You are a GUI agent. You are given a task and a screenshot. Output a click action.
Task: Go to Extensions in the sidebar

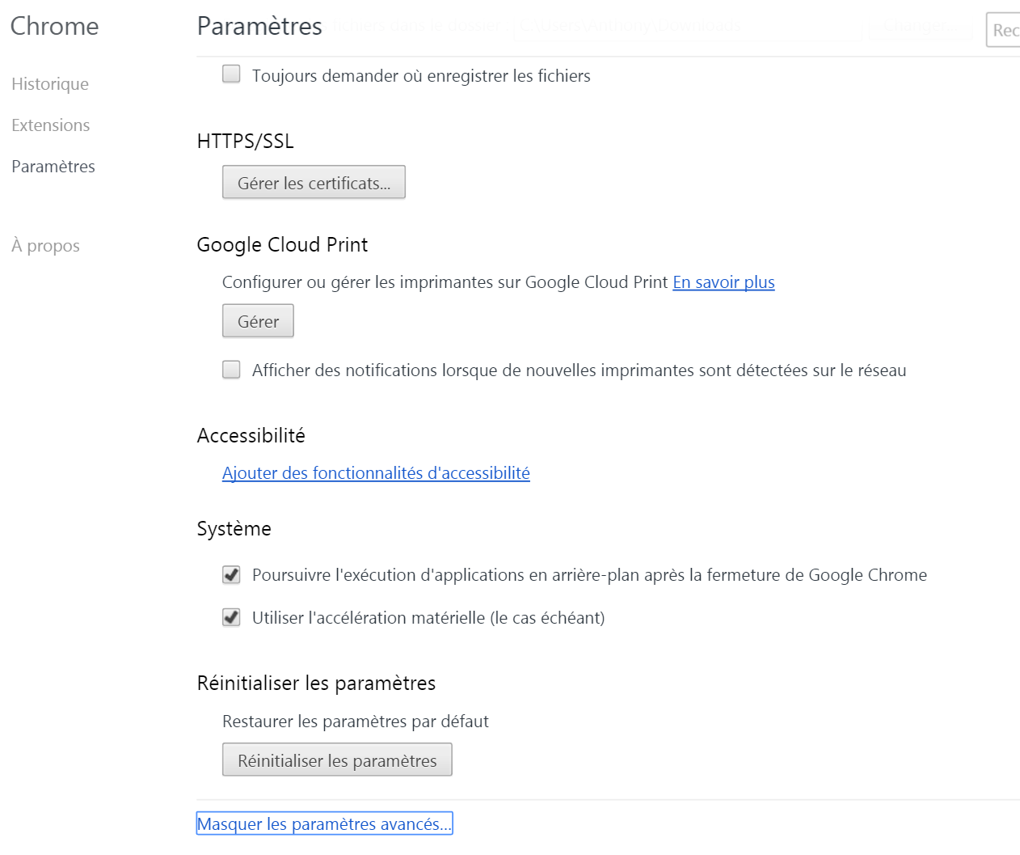tap(51, 125)
